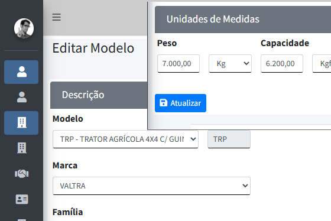Click the user profile avatar
The image size is (331, 221).
24,28
